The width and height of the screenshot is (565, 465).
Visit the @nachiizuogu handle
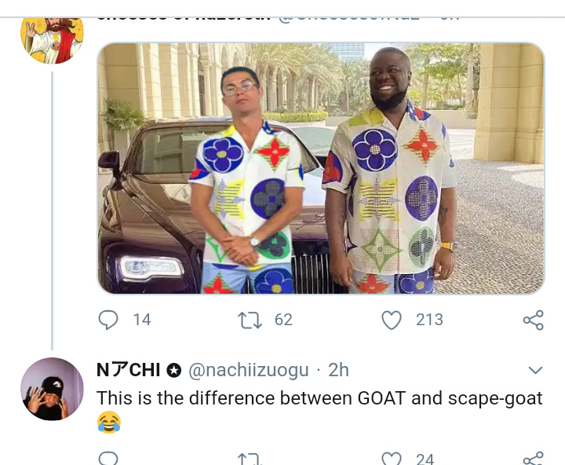[x=248, y=370]
